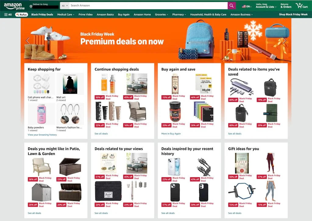Go to Amazon Prime home logo
Screen dimensions: 312x221
coord(14,6)
